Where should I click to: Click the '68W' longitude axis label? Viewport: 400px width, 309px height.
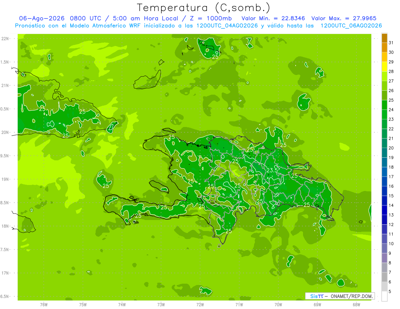pyautogui.click(x=356, y=304)
